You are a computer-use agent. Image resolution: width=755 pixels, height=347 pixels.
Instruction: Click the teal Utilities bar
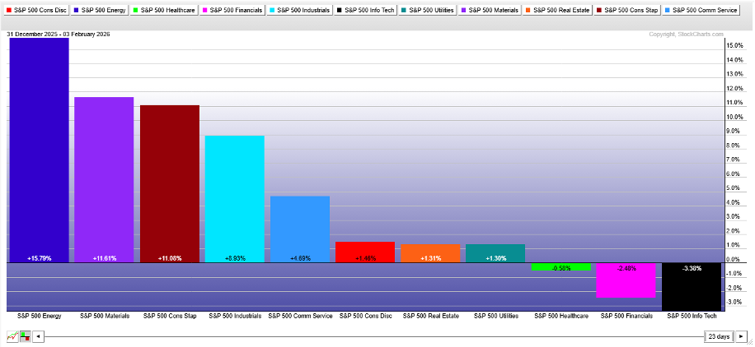click(495, 253)
